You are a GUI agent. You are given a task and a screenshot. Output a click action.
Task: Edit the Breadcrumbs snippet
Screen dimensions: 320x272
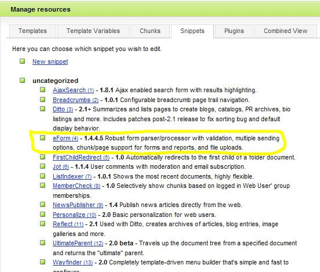[75, 100]
